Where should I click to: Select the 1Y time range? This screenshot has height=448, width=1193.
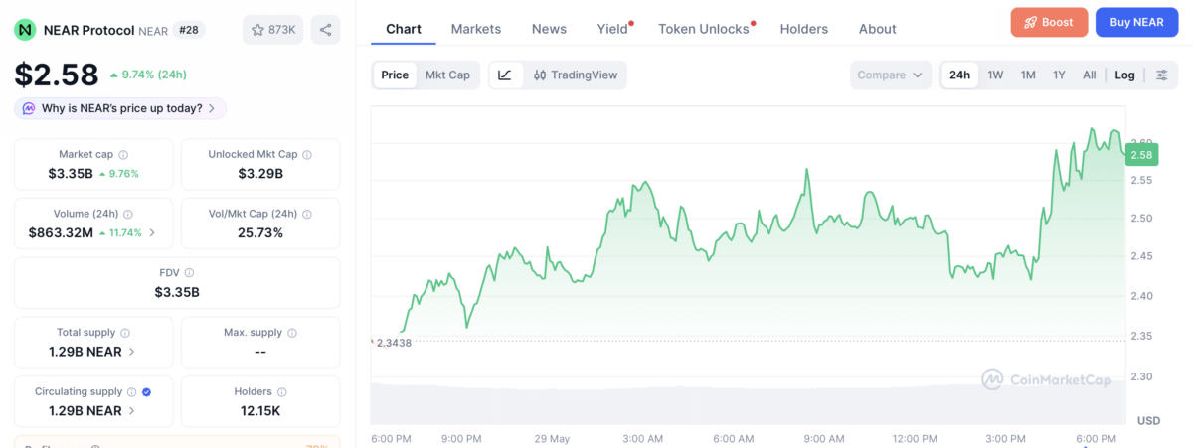point(1059,75)
